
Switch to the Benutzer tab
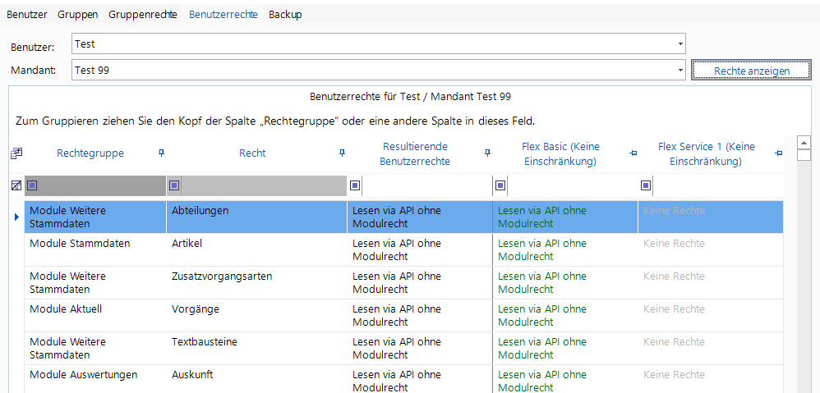click(x=27, y=15)
